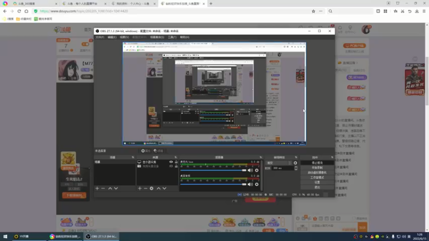Switch to the YY app in the taskbar
Screen dimensions: 429x241
(x=29, y=236)
